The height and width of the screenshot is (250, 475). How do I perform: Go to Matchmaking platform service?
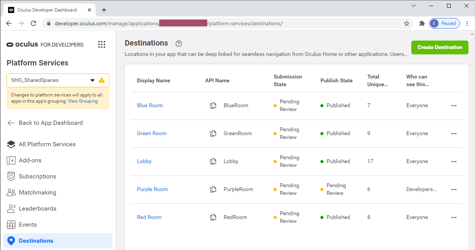[37, 193]
